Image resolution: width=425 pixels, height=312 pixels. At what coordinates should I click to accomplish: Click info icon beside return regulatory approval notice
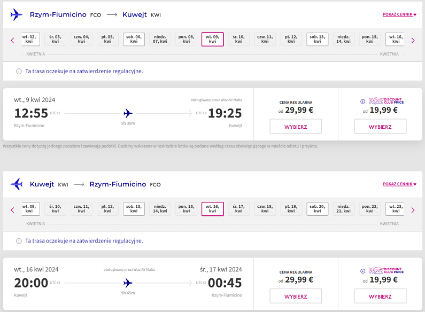point(19,241)
